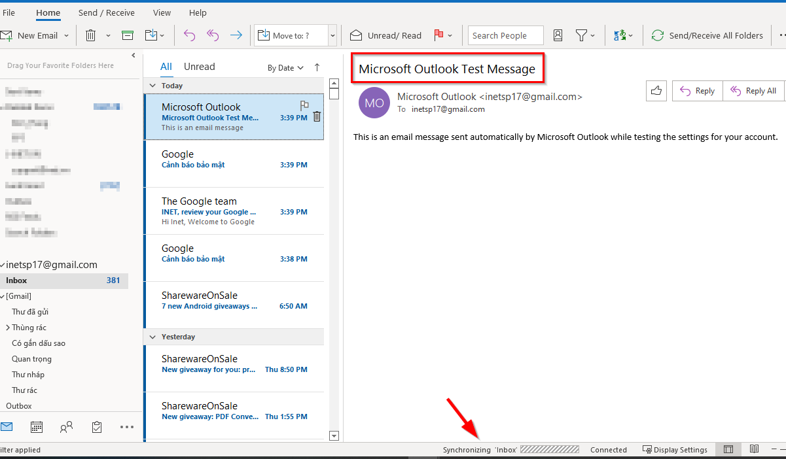This screenshot has height=459, width=786.
Task: Toggle the flag on Microsoft Outlook message
Action: pos(304,105)
